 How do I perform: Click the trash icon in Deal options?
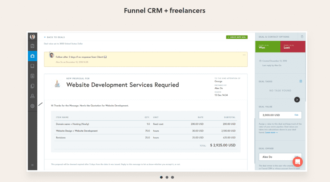(x=302, y=37)
